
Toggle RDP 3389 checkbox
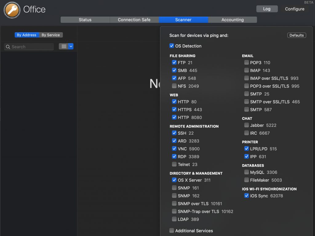174,157
